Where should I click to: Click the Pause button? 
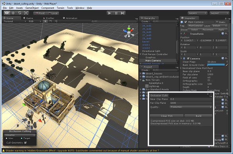pyautogui.click(x=116, y=13)
